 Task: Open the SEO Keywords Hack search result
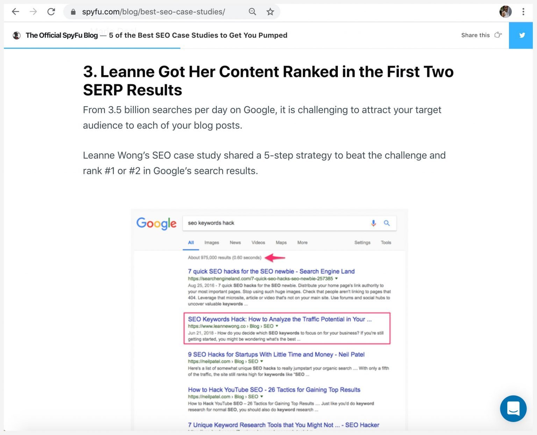coord(279,319)
